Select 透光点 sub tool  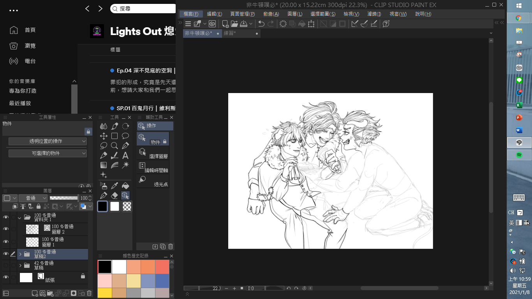pos(153,181)
